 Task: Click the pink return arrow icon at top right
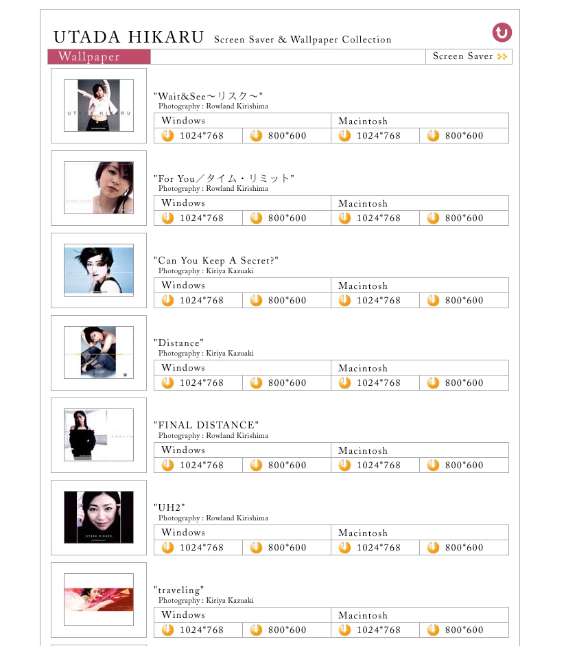point(502,32)
